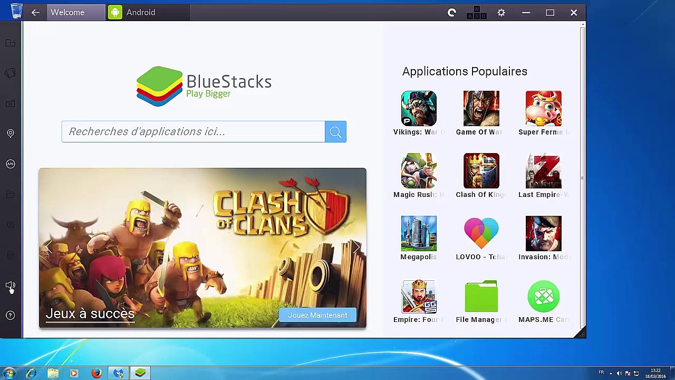Open the Super Ferme app icon
The image size is (675, 380).
(543, 109)
